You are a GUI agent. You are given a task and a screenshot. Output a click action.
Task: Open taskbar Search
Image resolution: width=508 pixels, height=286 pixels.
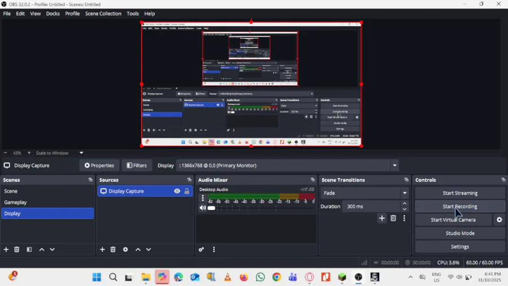[x=113, y=277]
